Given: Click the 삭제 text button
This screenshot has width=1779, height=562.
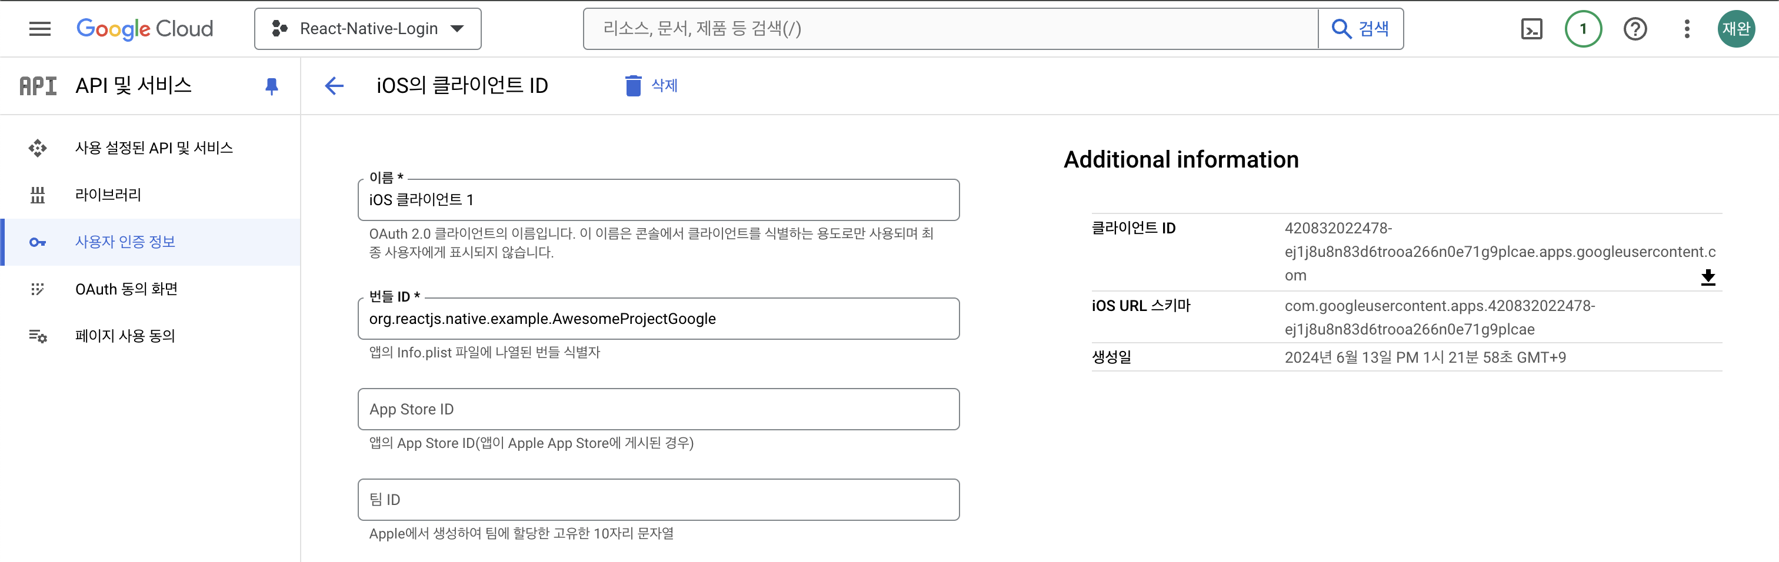Looking at the screenshot, I should point(664,86).
